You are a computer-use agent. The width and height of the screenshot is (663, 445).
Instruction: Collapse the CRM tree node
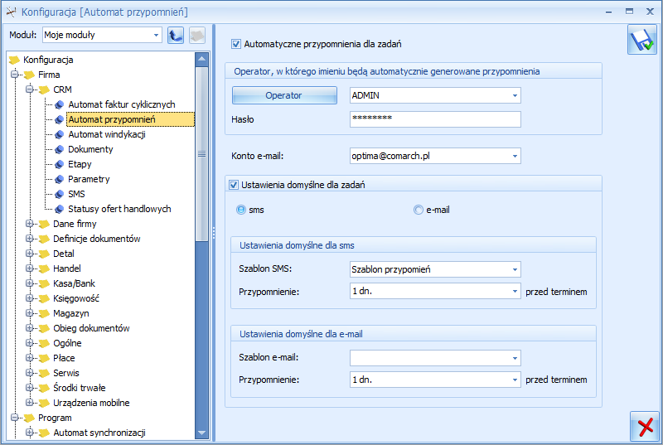pos(29,89)
